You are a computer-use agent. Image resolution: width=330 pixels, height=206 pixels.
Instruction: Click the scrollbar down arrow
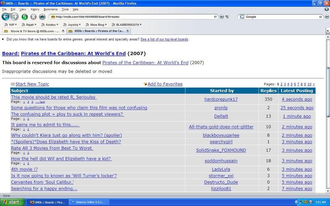(x=328, y=191)
